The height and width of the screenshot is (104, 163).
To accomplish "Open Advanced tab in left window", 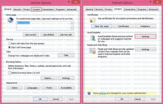I will [x=71, y=9].
